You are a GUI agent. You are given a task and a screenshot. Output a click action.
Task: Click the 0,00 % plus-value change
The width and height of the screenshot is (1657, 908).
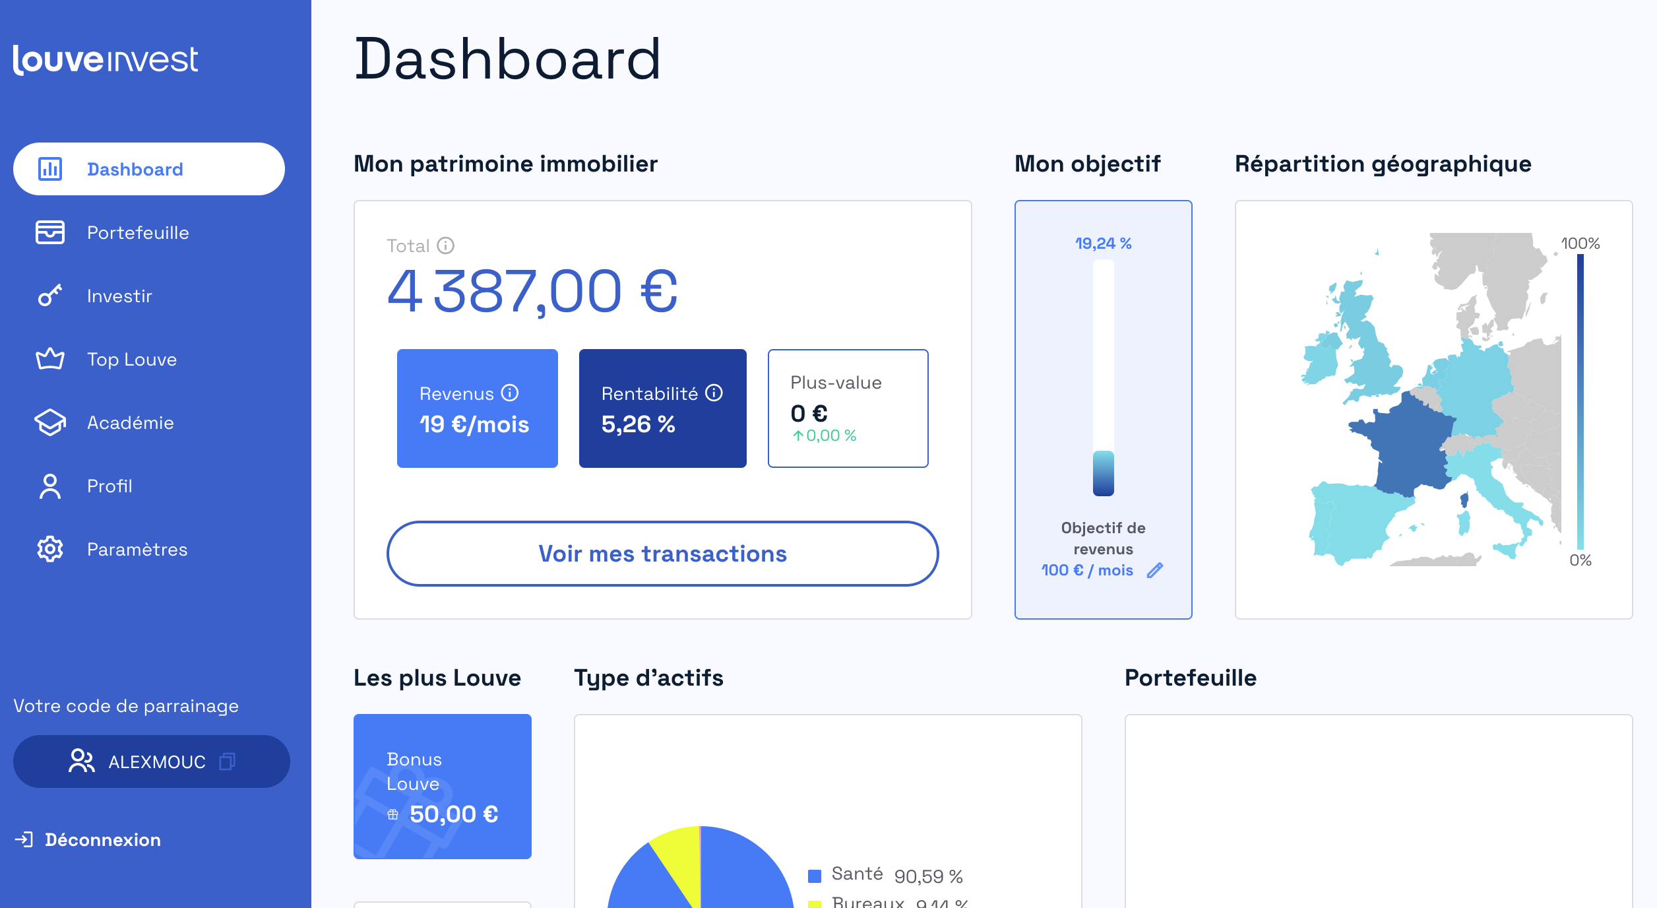pos(825,436)
